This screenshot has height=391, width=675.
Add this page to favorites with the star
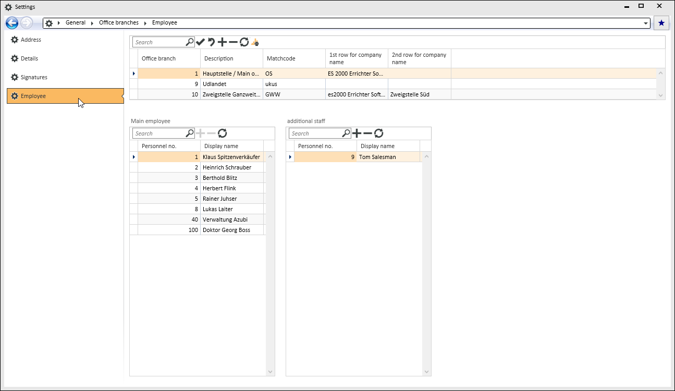pyautogui.click(x=661, y=23)
